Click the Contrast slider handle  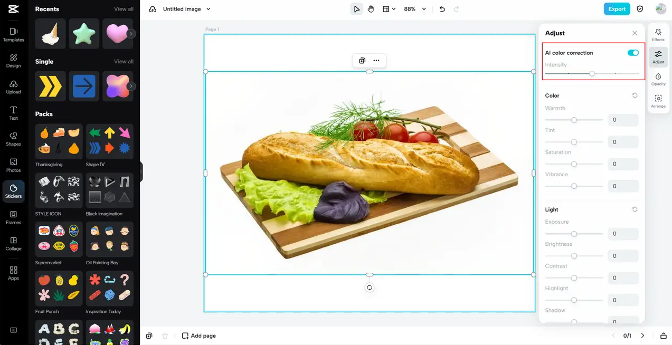point(574,278)
